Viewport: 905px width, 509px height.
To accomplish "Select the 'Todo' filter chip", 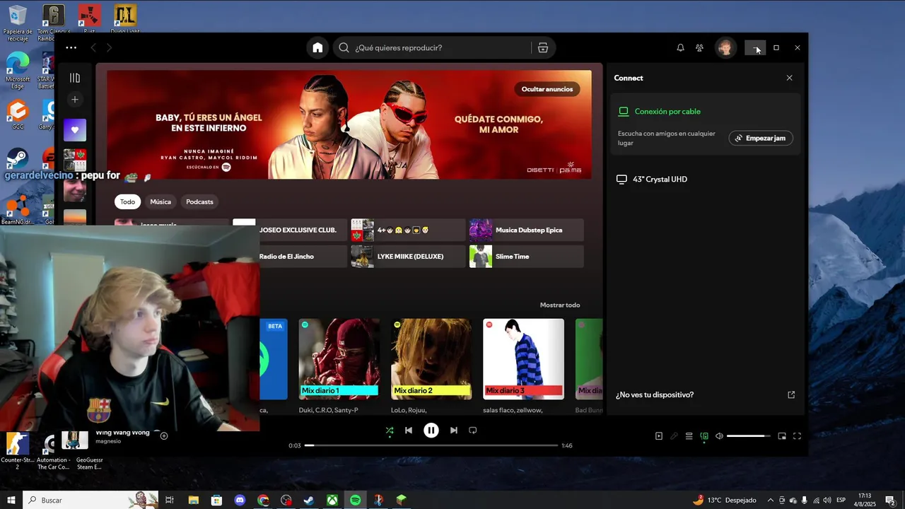I will pos(127,201).
